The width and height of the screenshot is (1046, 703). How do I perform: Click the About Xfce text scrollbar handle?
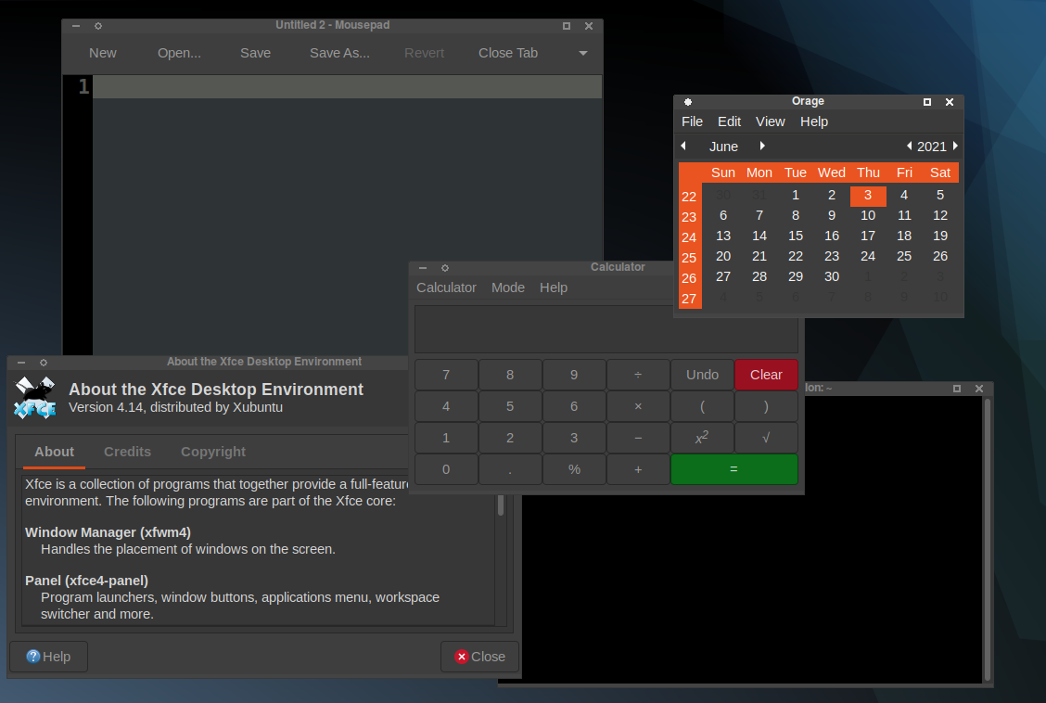click(x=501, y=505)
